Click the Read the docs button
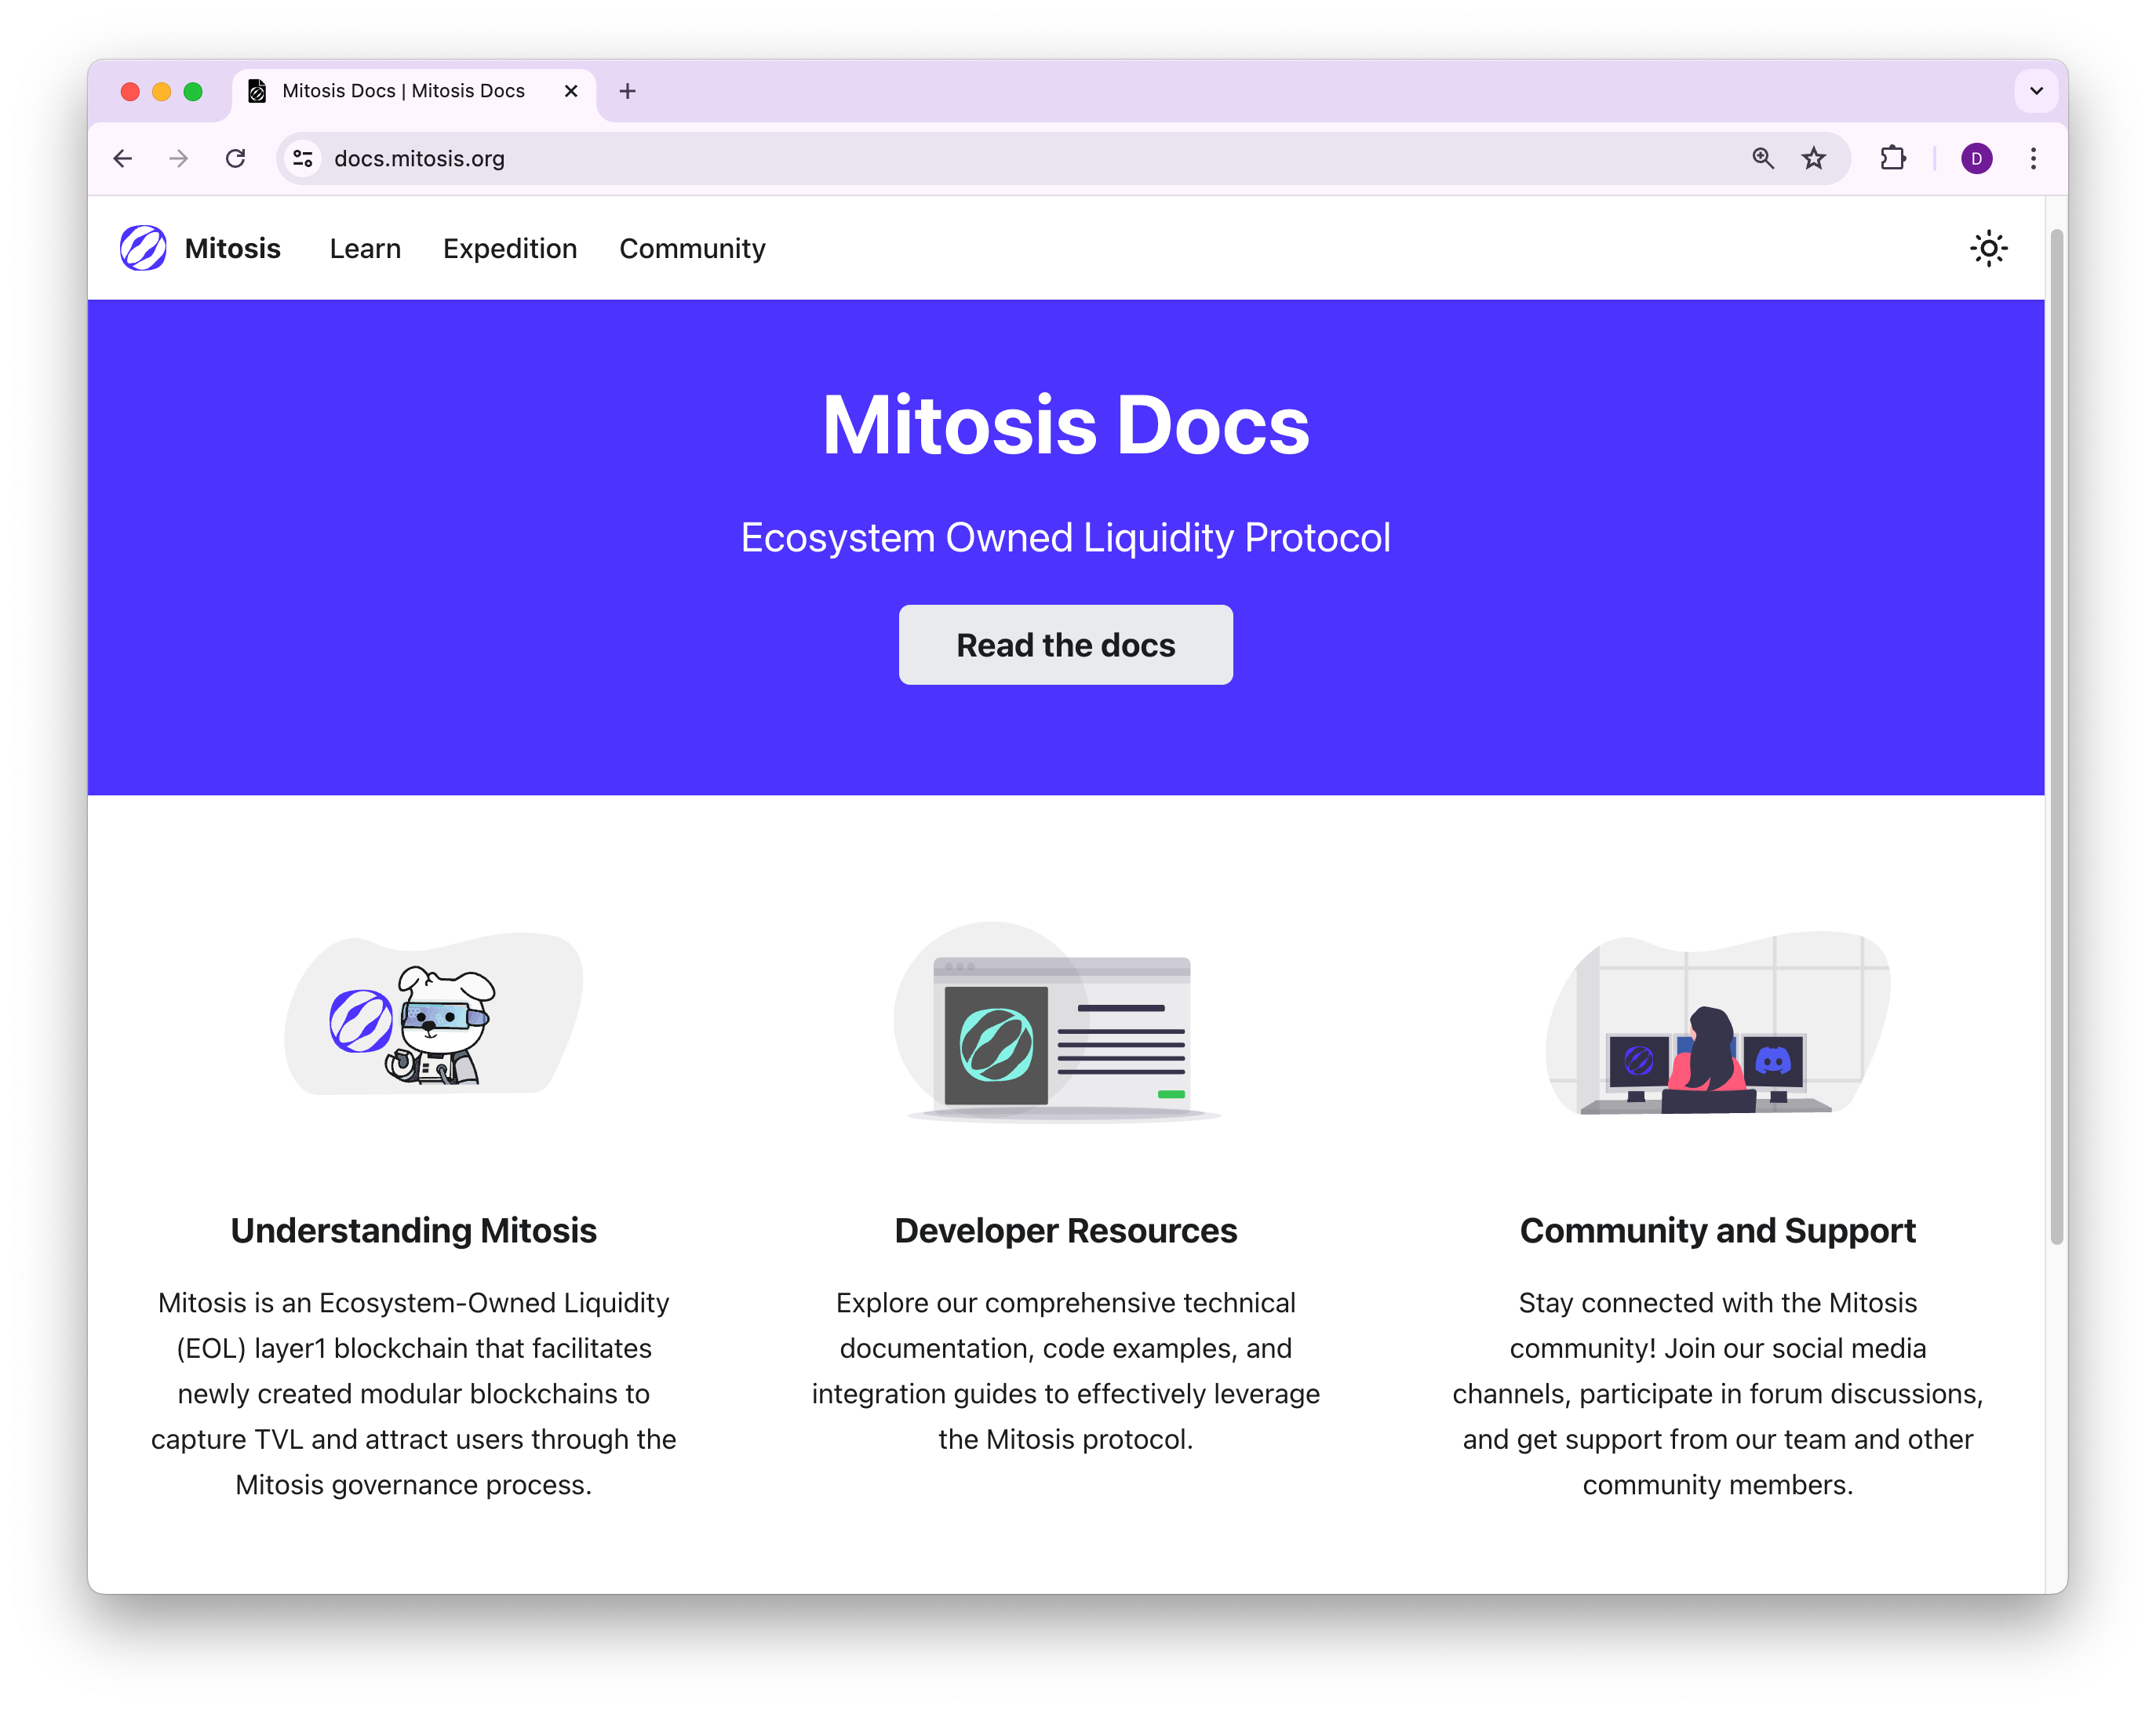Image resolution: width=2156 pixels, height=1710 pixels. (1064, 644)
